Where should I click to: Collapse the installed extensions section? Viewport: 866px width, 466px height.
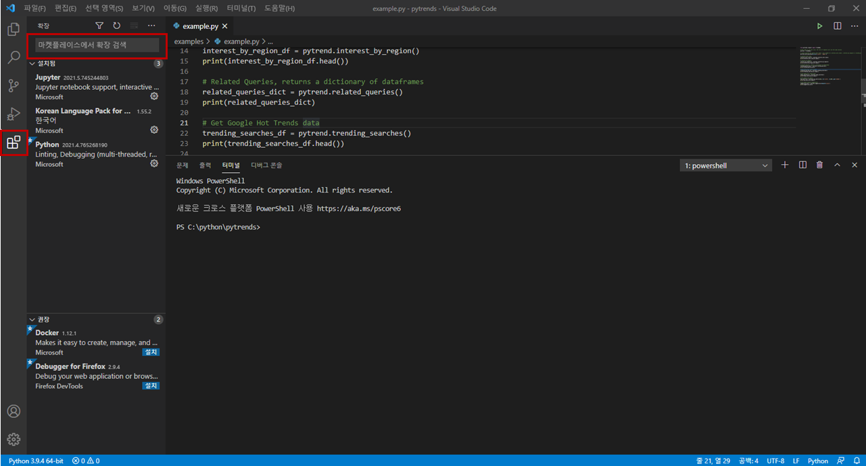click(95, 63)
